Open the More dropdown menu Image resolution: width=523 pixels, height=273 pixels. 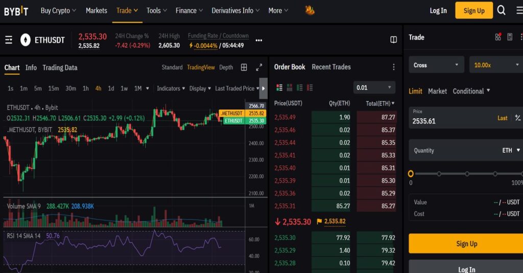[x=278, y=11]
